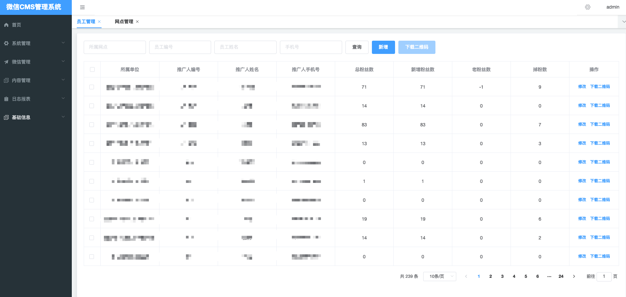Click the home icon beside 首页
Screen dimensions: 626x297
tap(6, 25)
